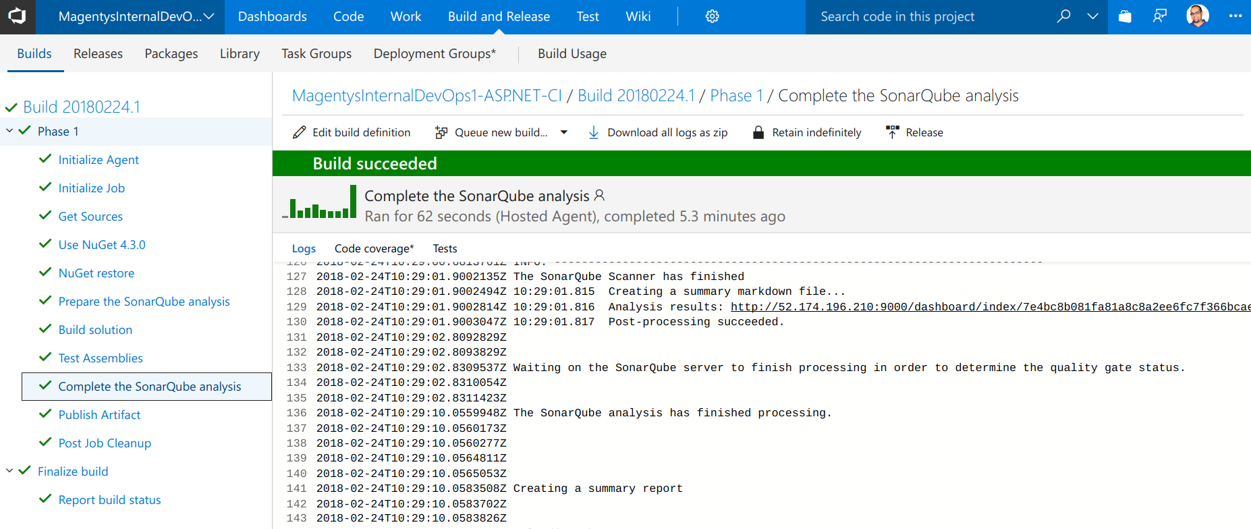Open the settings gear icon

click(x=712, y=17)
